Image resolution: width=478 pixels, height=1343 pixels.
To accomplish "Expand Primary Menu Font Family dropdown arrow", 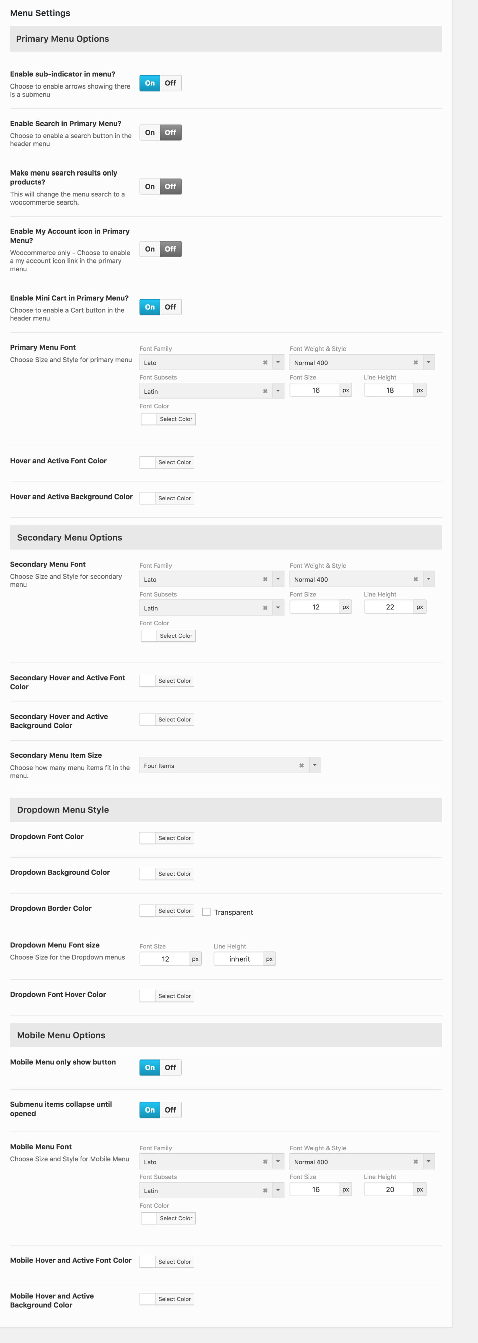I will 278,362.
